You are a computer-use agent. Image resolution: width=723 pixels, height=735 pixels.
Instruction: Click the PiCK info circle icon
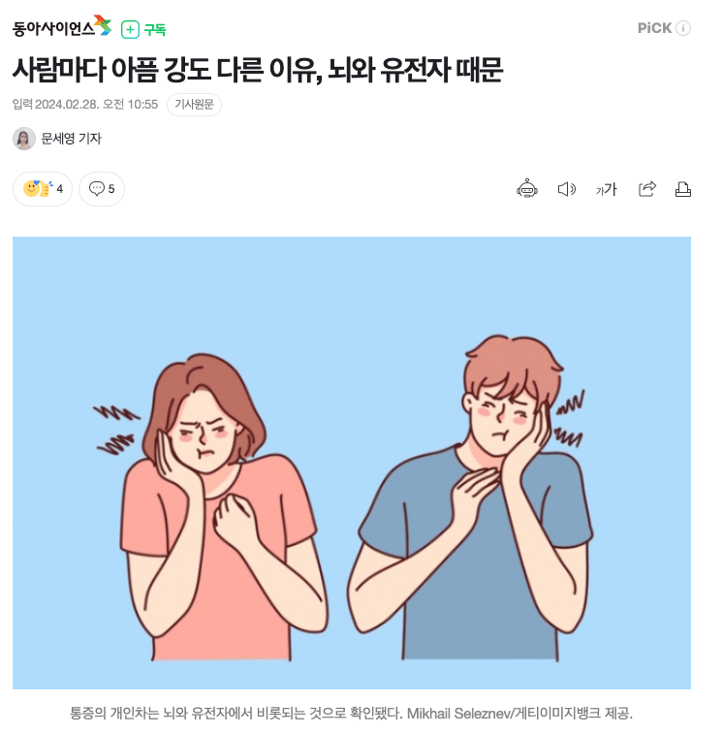click(683, 28)
